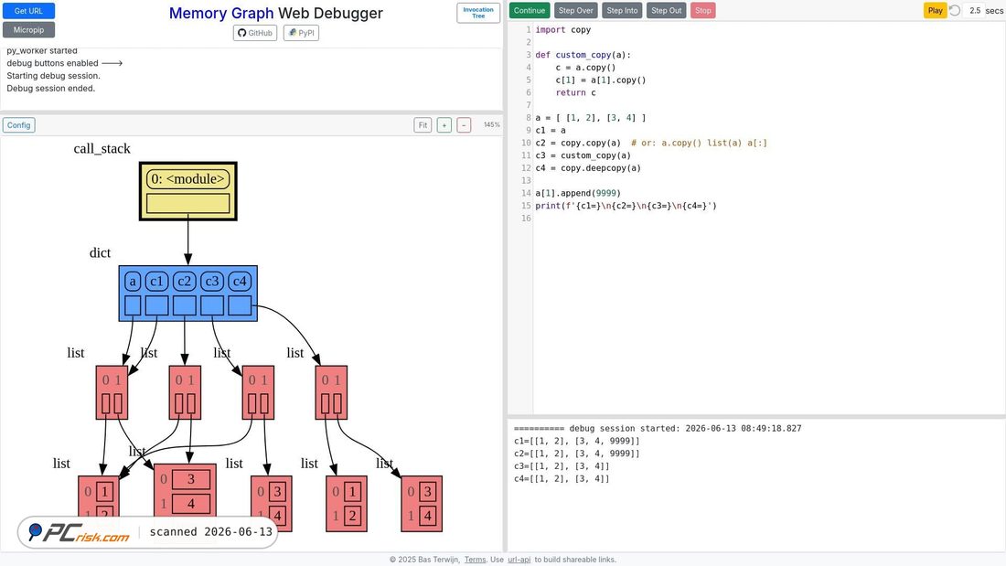Fit the graph to view
Screen dimensions: 1006x566
point(423,125)
